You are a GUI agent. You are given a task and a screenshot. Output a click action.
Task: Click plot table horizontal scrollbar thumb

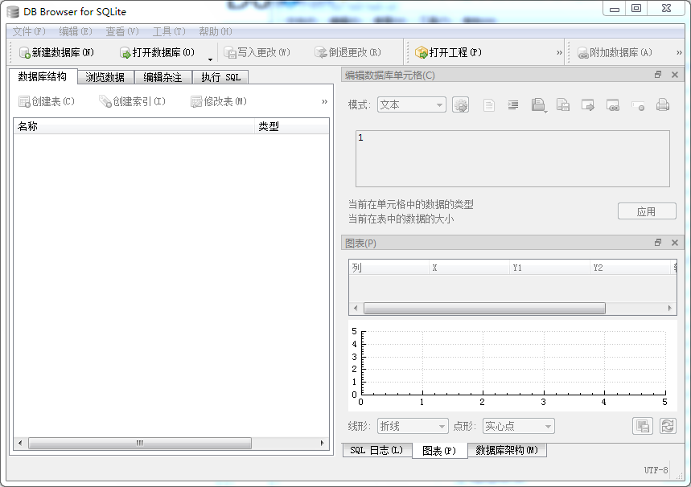coord(484,309)
